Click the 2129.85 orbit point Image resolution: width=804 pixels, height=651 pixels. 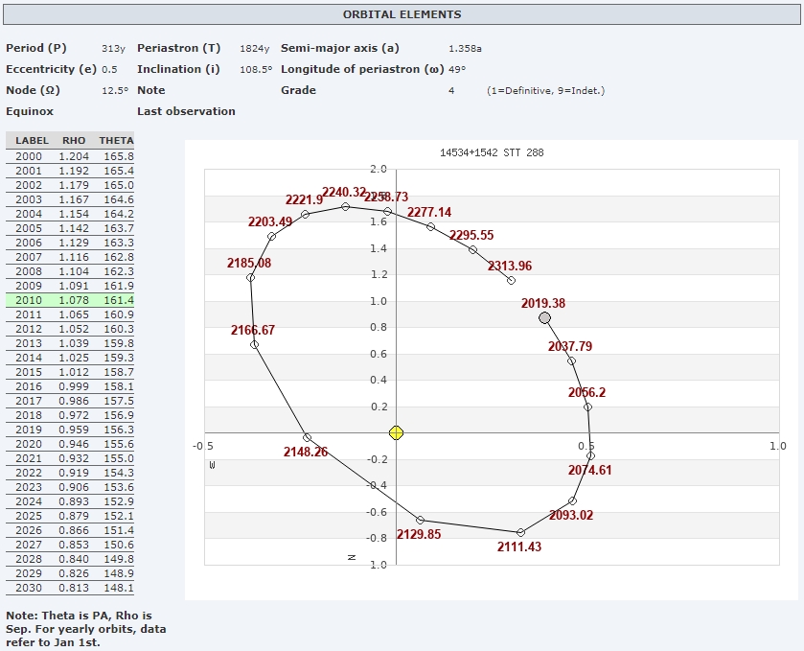[x=421, y=520]
